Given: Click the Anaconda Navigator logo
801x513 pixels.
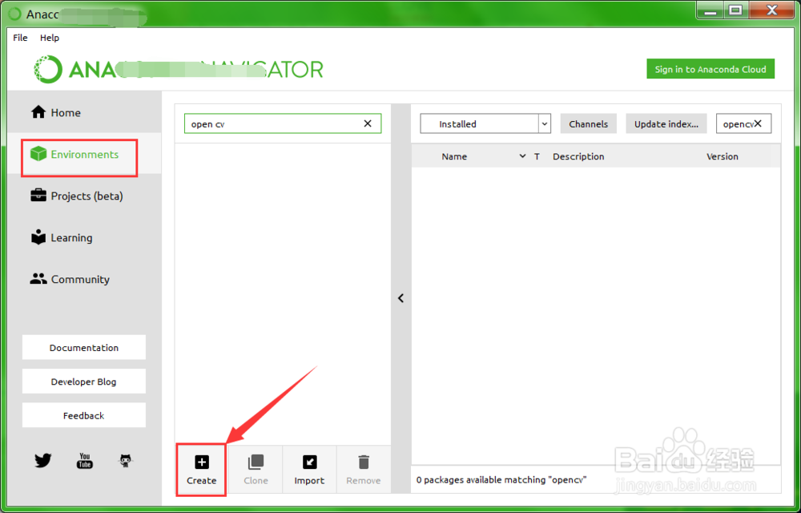Looking at the screenshot, I should coord(179,70).
